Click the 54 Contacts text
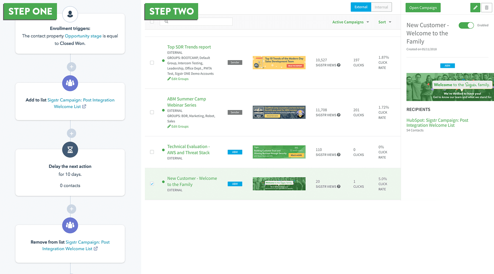 point(415,130)
